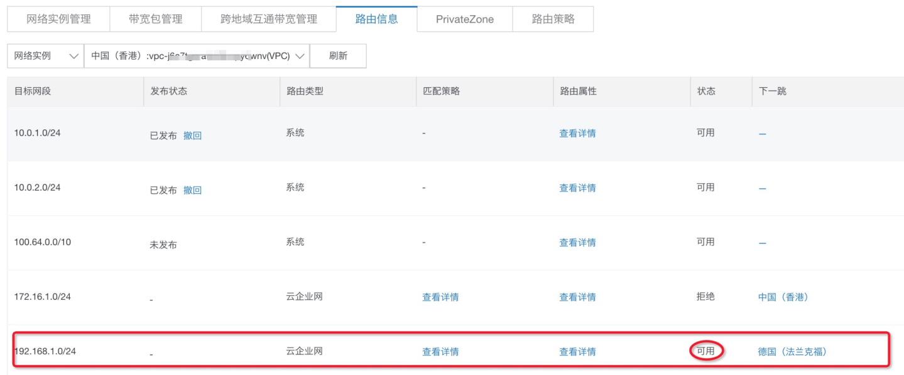Screen dimensions: 904x375
Task: Click the 德国（法兰克福）next hop link
Action: [793, 352]
